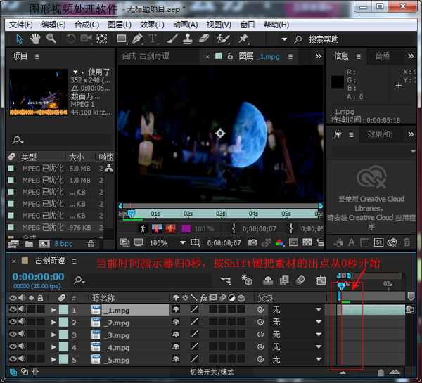Click the Draft 3D icon in timeline
This screenshot has height=383, width=422.
pyautogui.click(x=247, y=280)
